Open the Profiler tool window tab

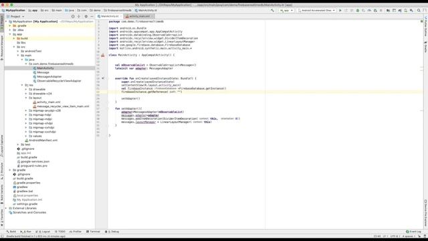tap(76, 232)
